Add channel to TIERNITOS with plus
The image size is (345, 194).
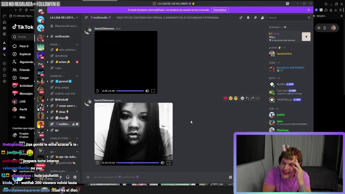[x=77, y=76]
